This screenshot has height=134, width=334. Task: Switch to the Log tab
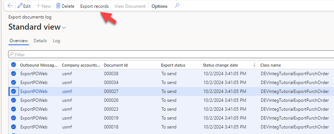pos(56,41)
